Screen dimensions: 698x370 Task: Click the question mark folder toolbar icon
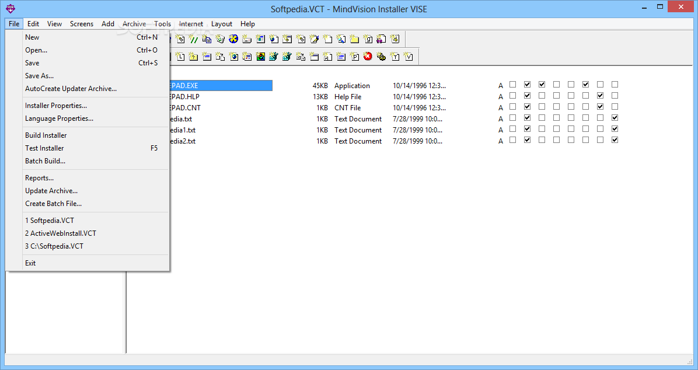point(193,57)
